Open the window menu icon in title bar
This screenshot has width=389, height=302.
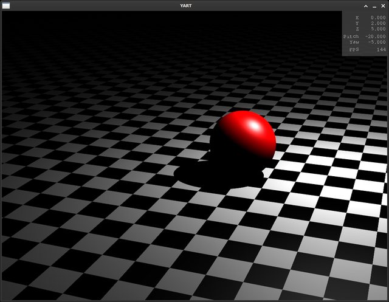click(x=6, y=5)
